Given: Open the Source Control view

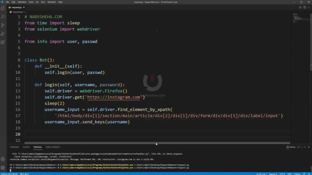Looking at the screenshot, I should coord(3,25).
